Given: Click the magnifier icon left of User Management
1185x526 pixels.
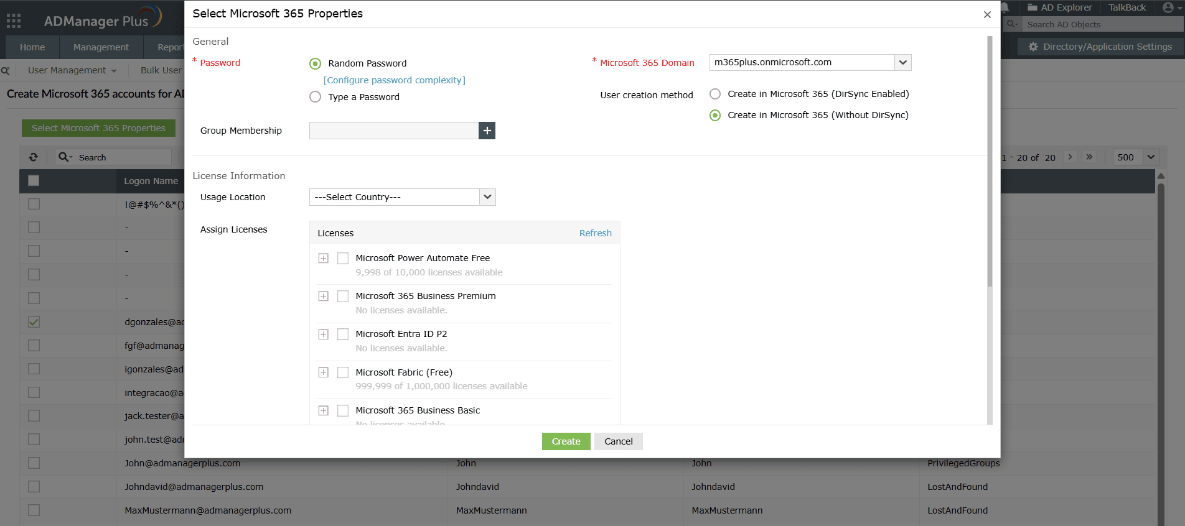Looking at the screenshot, I should tap(5, 71).
